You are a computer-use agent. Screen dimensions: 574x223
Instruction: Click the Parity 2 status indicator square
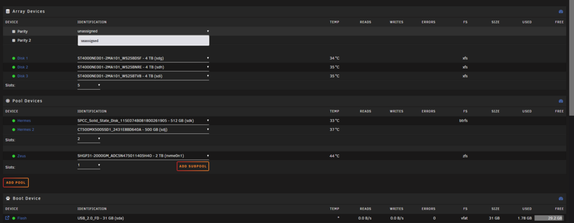14,41
